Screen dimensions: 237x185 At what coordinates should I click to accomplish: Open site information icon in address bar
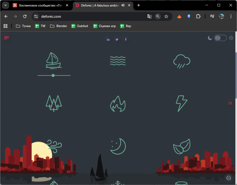pos(36,16)
